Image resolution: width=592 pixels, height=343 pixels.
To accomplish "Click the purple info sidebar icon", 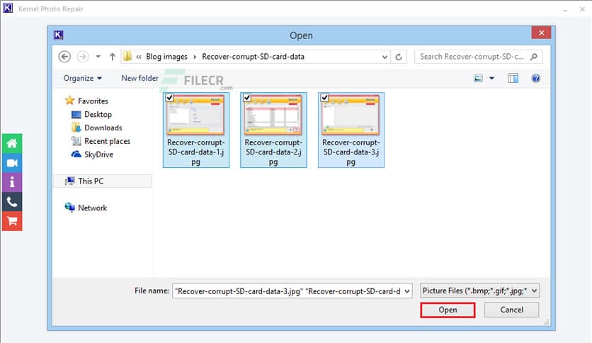I will click(12, 182).
